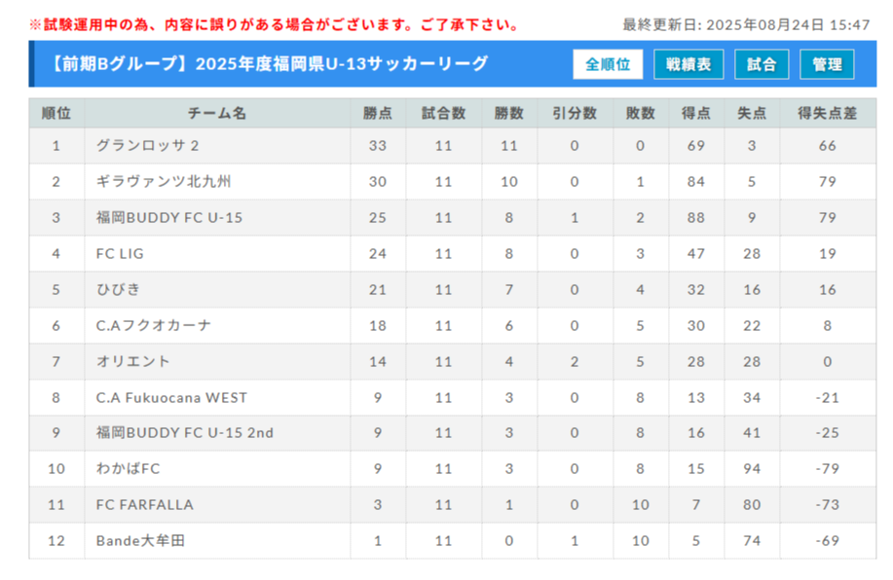Image resolution: width=893 pixels, height=580 pixels.
Task: Open the 全順位 tab
Action: (x=608, y=64)
